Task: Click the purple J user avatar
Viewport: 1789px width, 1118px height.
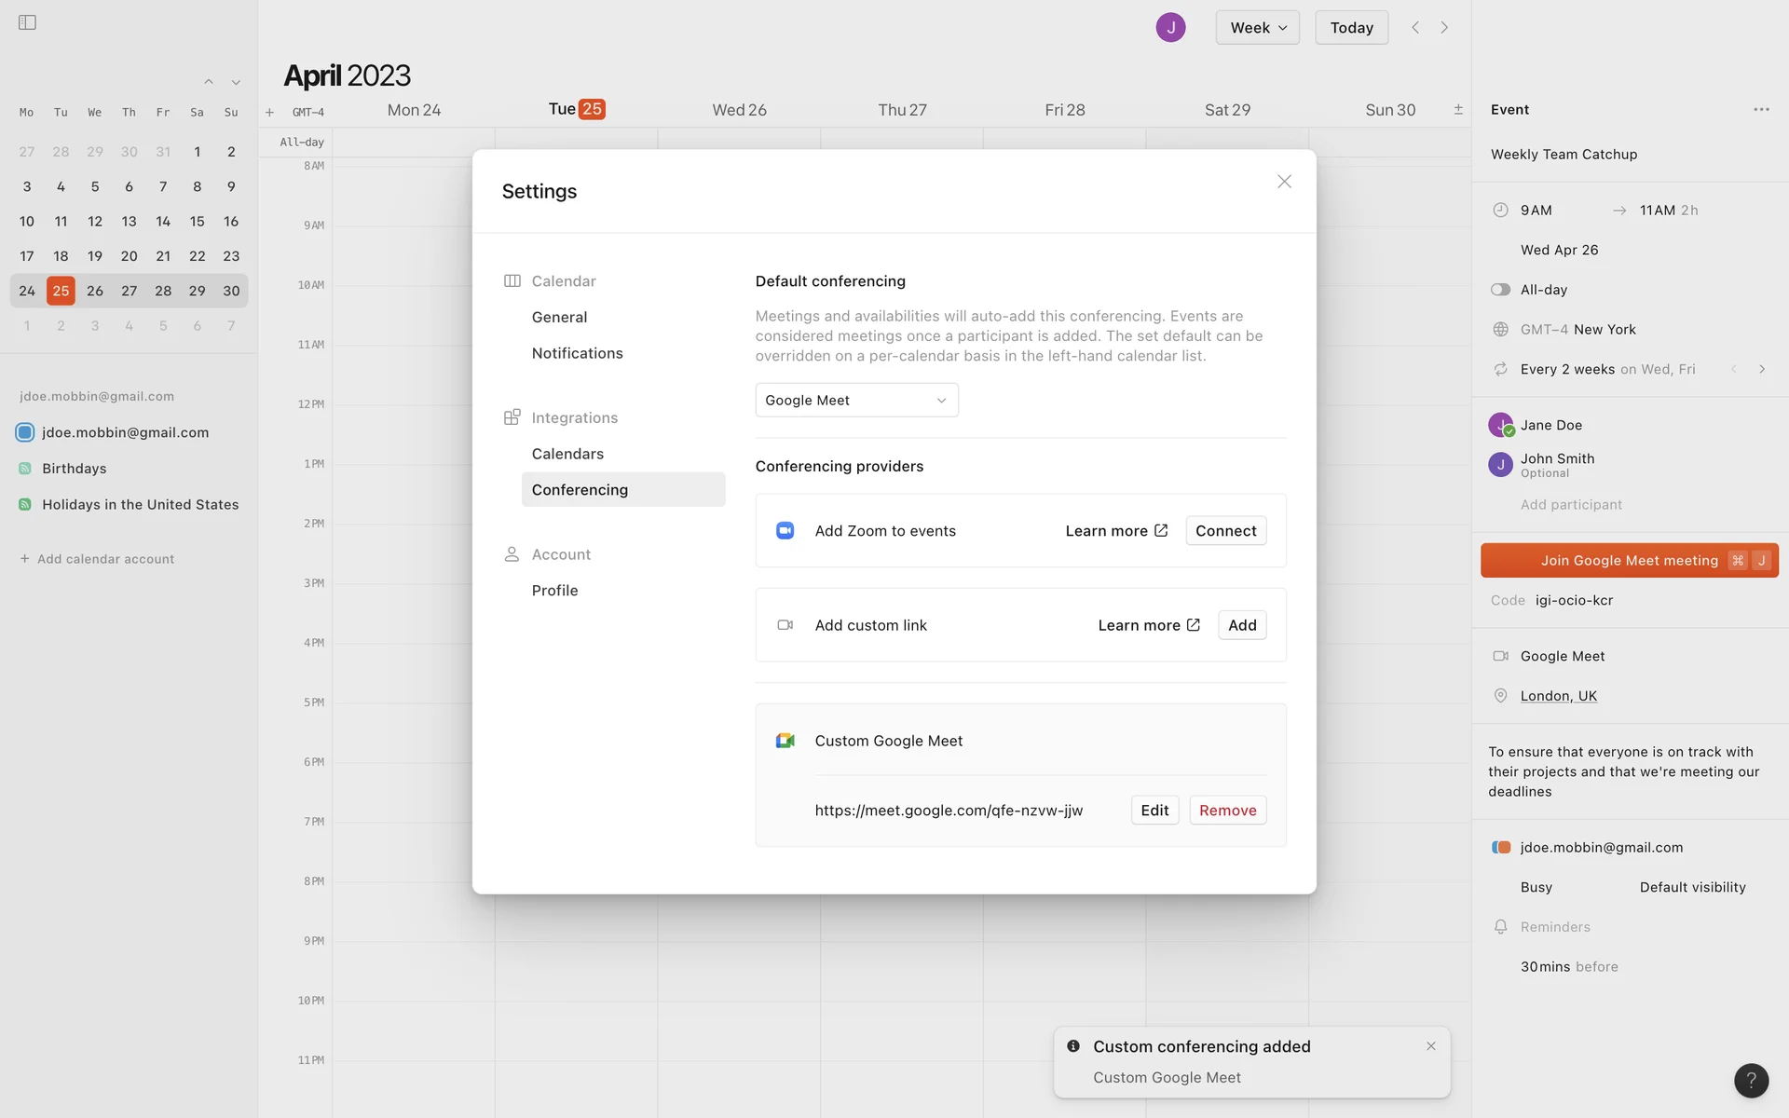Action: click(1170, 27)
